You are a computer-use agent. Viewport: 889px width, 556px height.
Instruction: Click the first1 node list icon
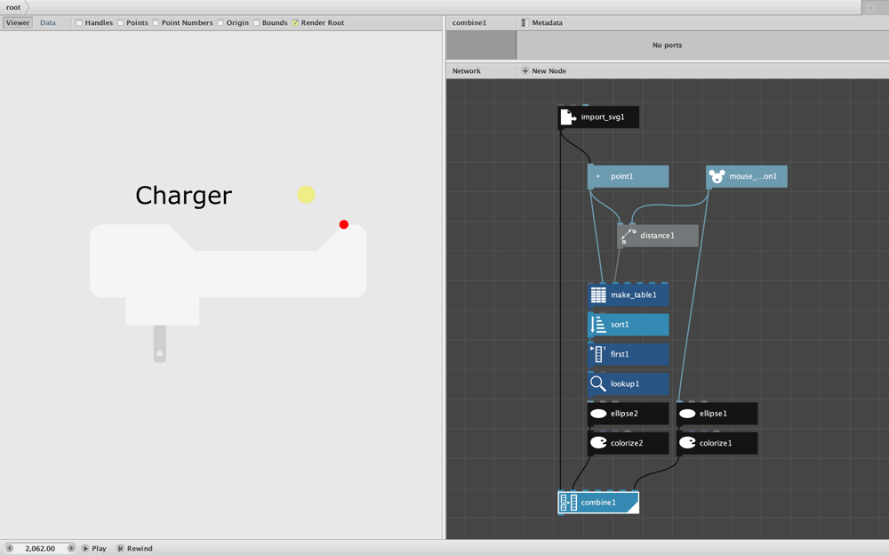point(598,354)
